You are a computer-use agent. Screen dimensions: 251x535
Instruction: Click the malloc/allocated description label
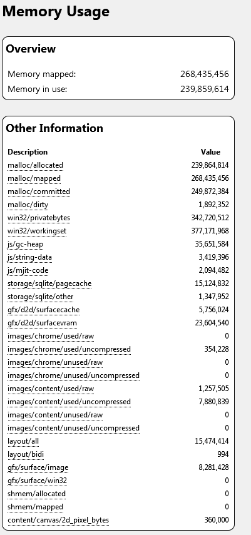coord(35,165)
